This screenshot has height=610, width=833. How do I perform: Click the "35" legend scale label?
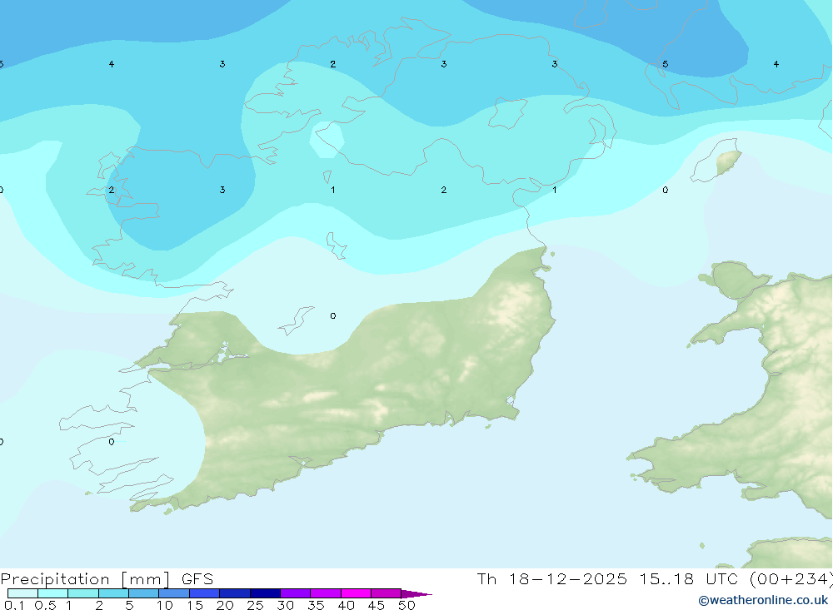[316, 605]
